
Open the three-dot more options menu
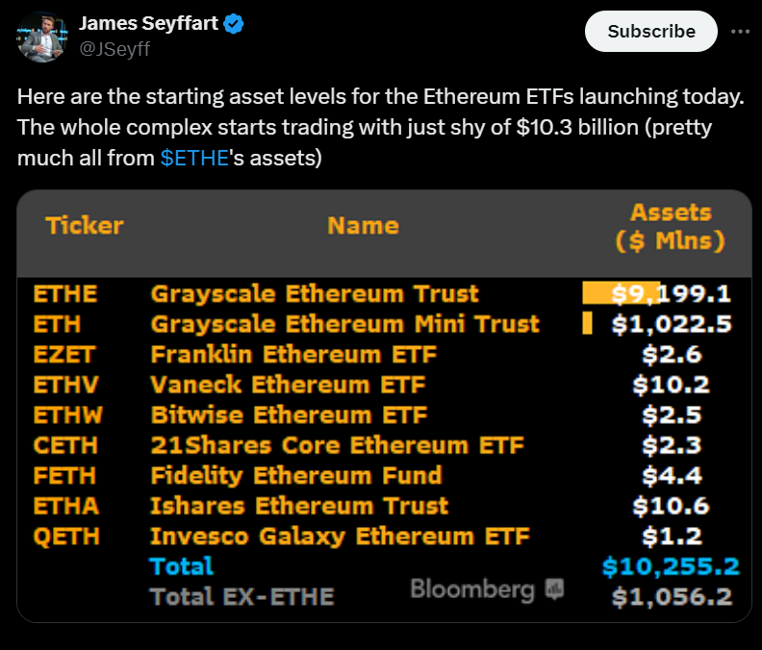[x=740, y=31]
